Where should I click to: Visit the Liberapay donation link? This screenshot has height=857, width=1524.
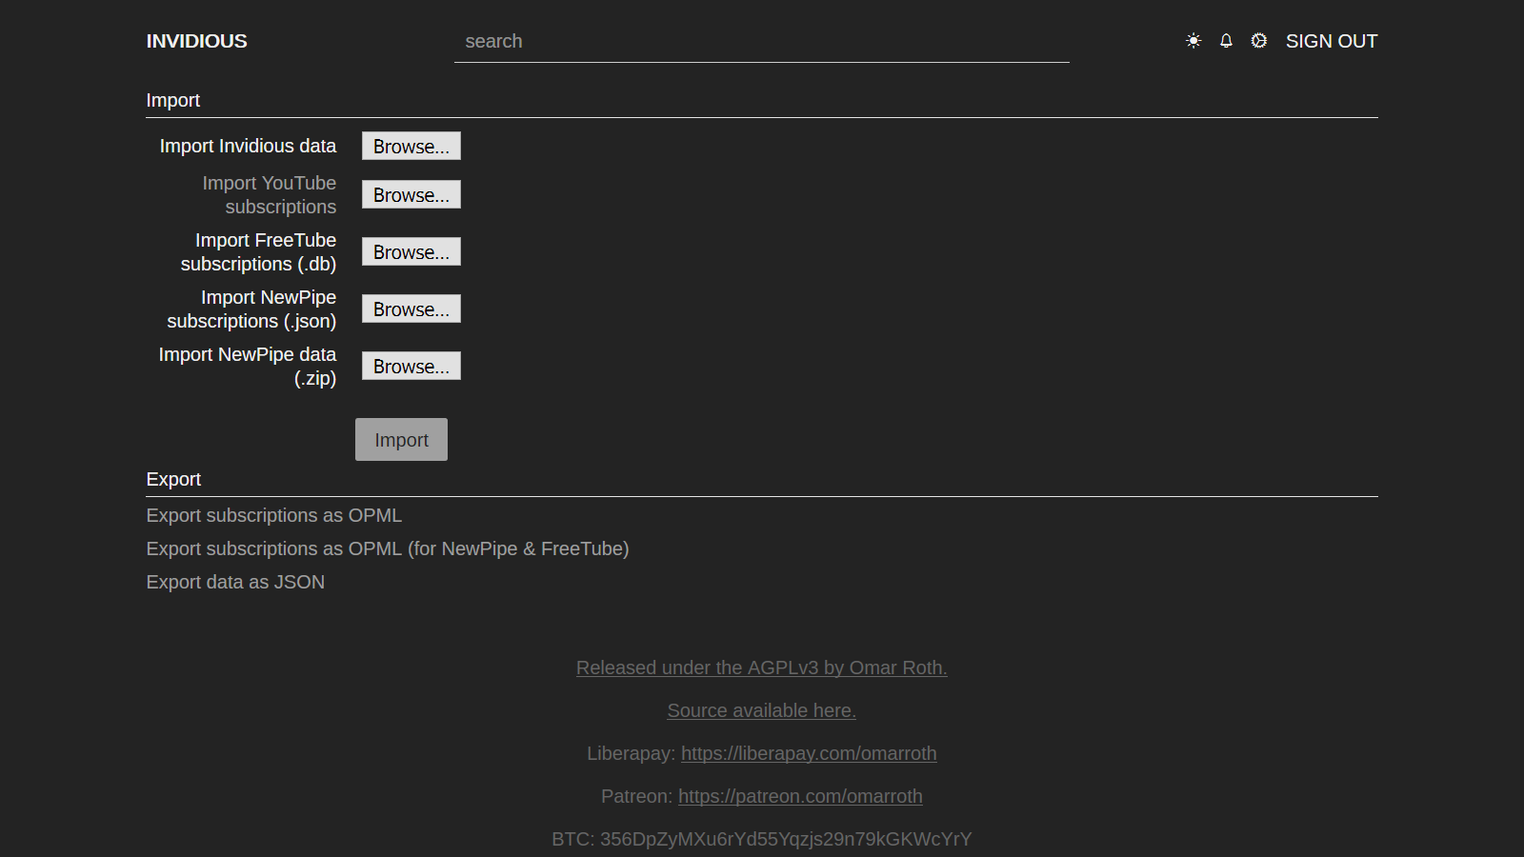[809, 753]
